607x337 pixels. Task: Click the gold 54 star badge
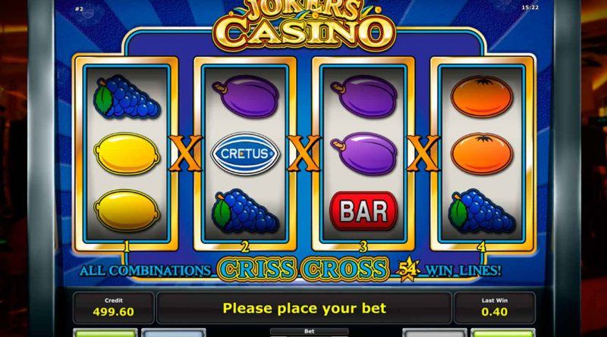pyautogui.click(x=407, y=269)
